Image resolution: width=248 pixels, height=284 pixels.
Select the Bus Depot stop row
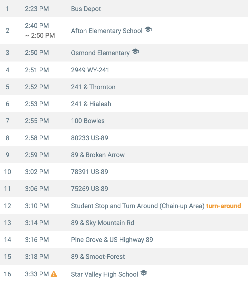coord(124,9)
